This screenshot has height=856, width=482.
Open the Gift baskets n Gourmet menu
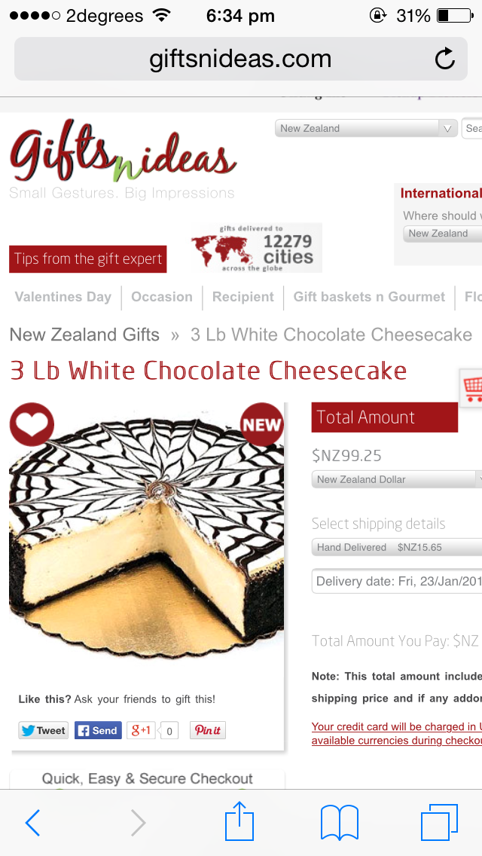point(369,297)
